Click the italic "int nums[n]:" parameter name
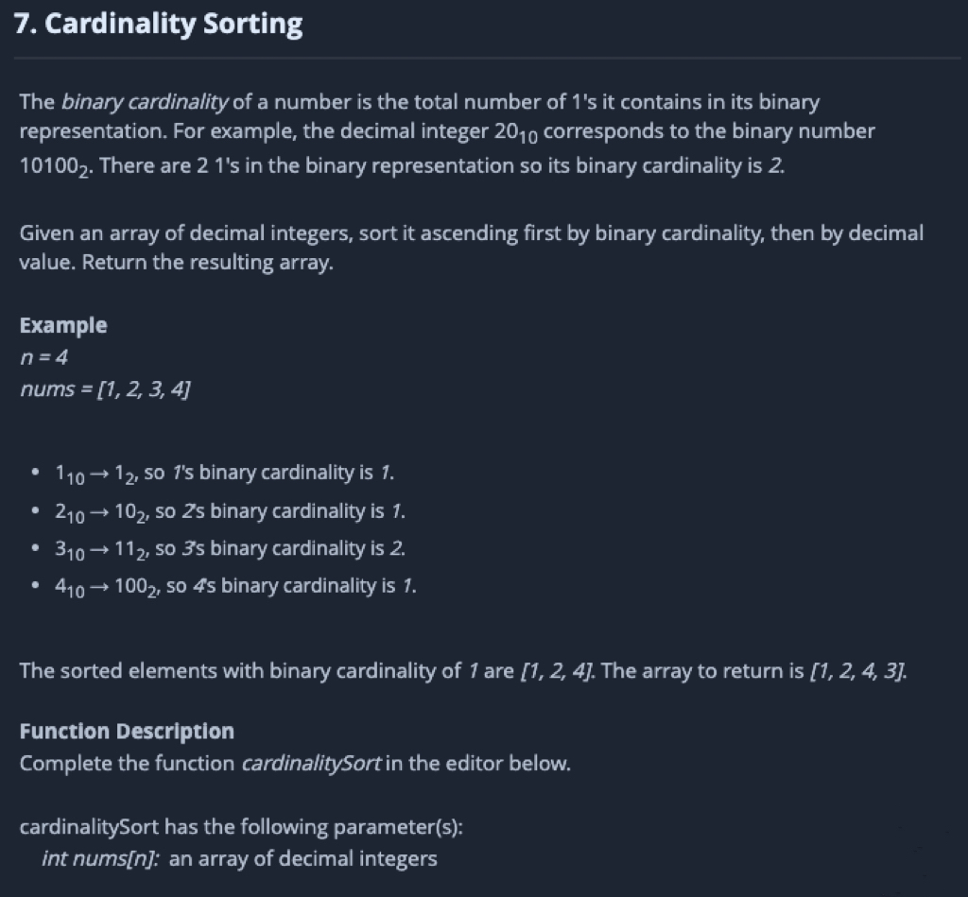Viewport: 968px width, 897px height. point(100,859)
